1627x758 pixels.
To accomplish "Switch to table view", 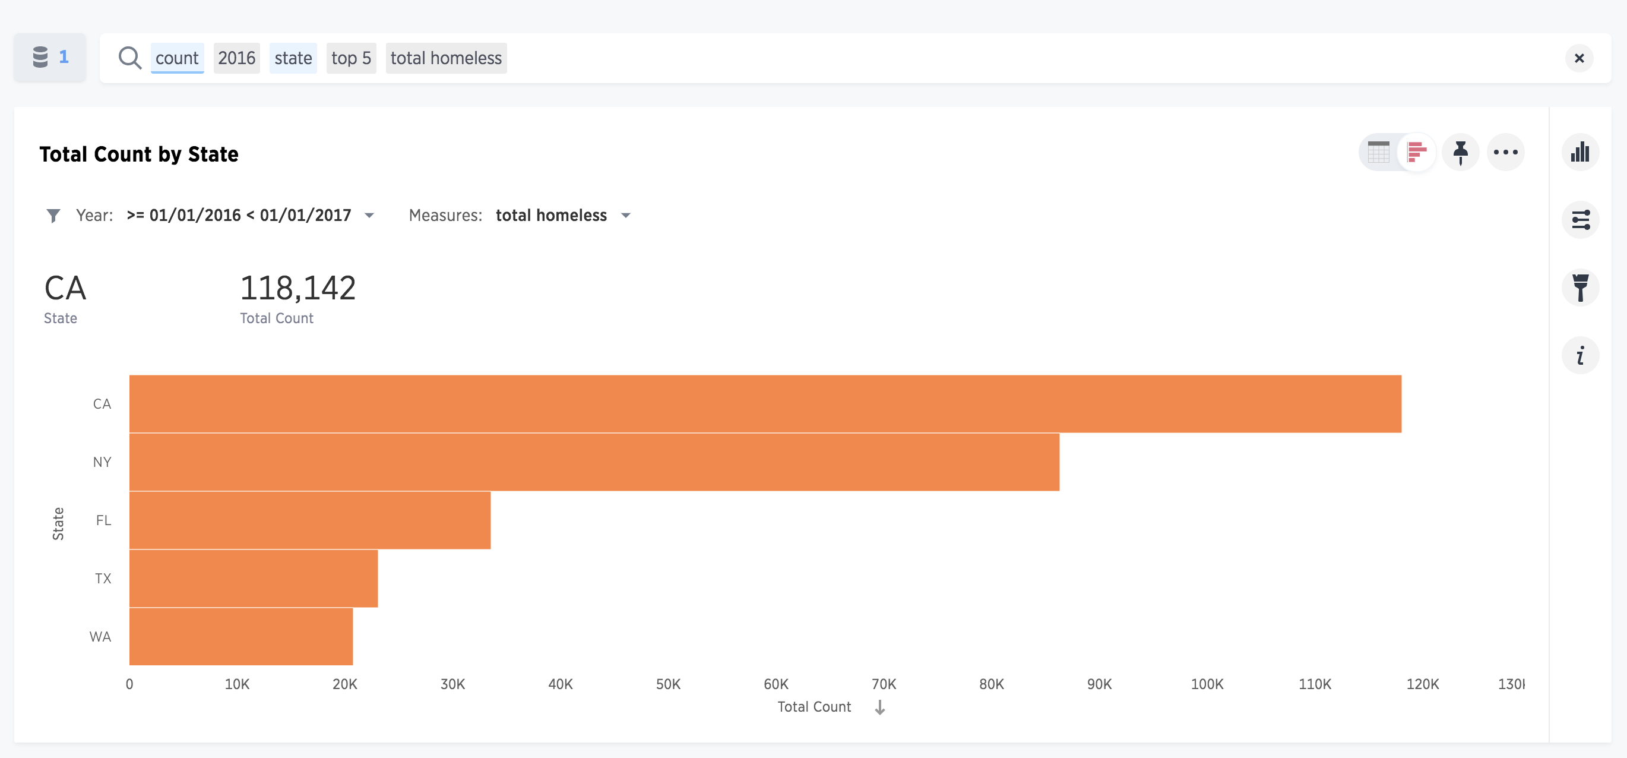I will 1378,152.
